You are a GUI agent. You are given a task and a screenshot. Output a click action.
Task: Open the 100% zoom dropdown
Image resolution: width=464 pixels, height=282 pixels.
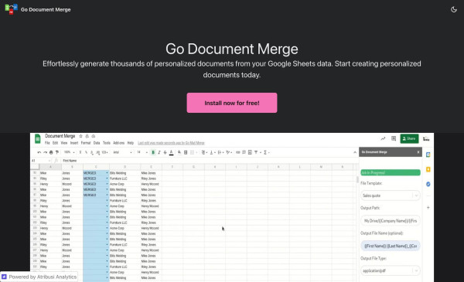[x=70, y=152]
